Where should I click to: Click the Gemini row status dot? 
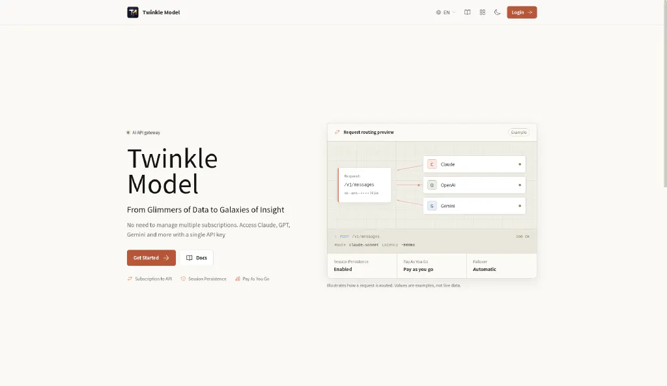[519, 206]
